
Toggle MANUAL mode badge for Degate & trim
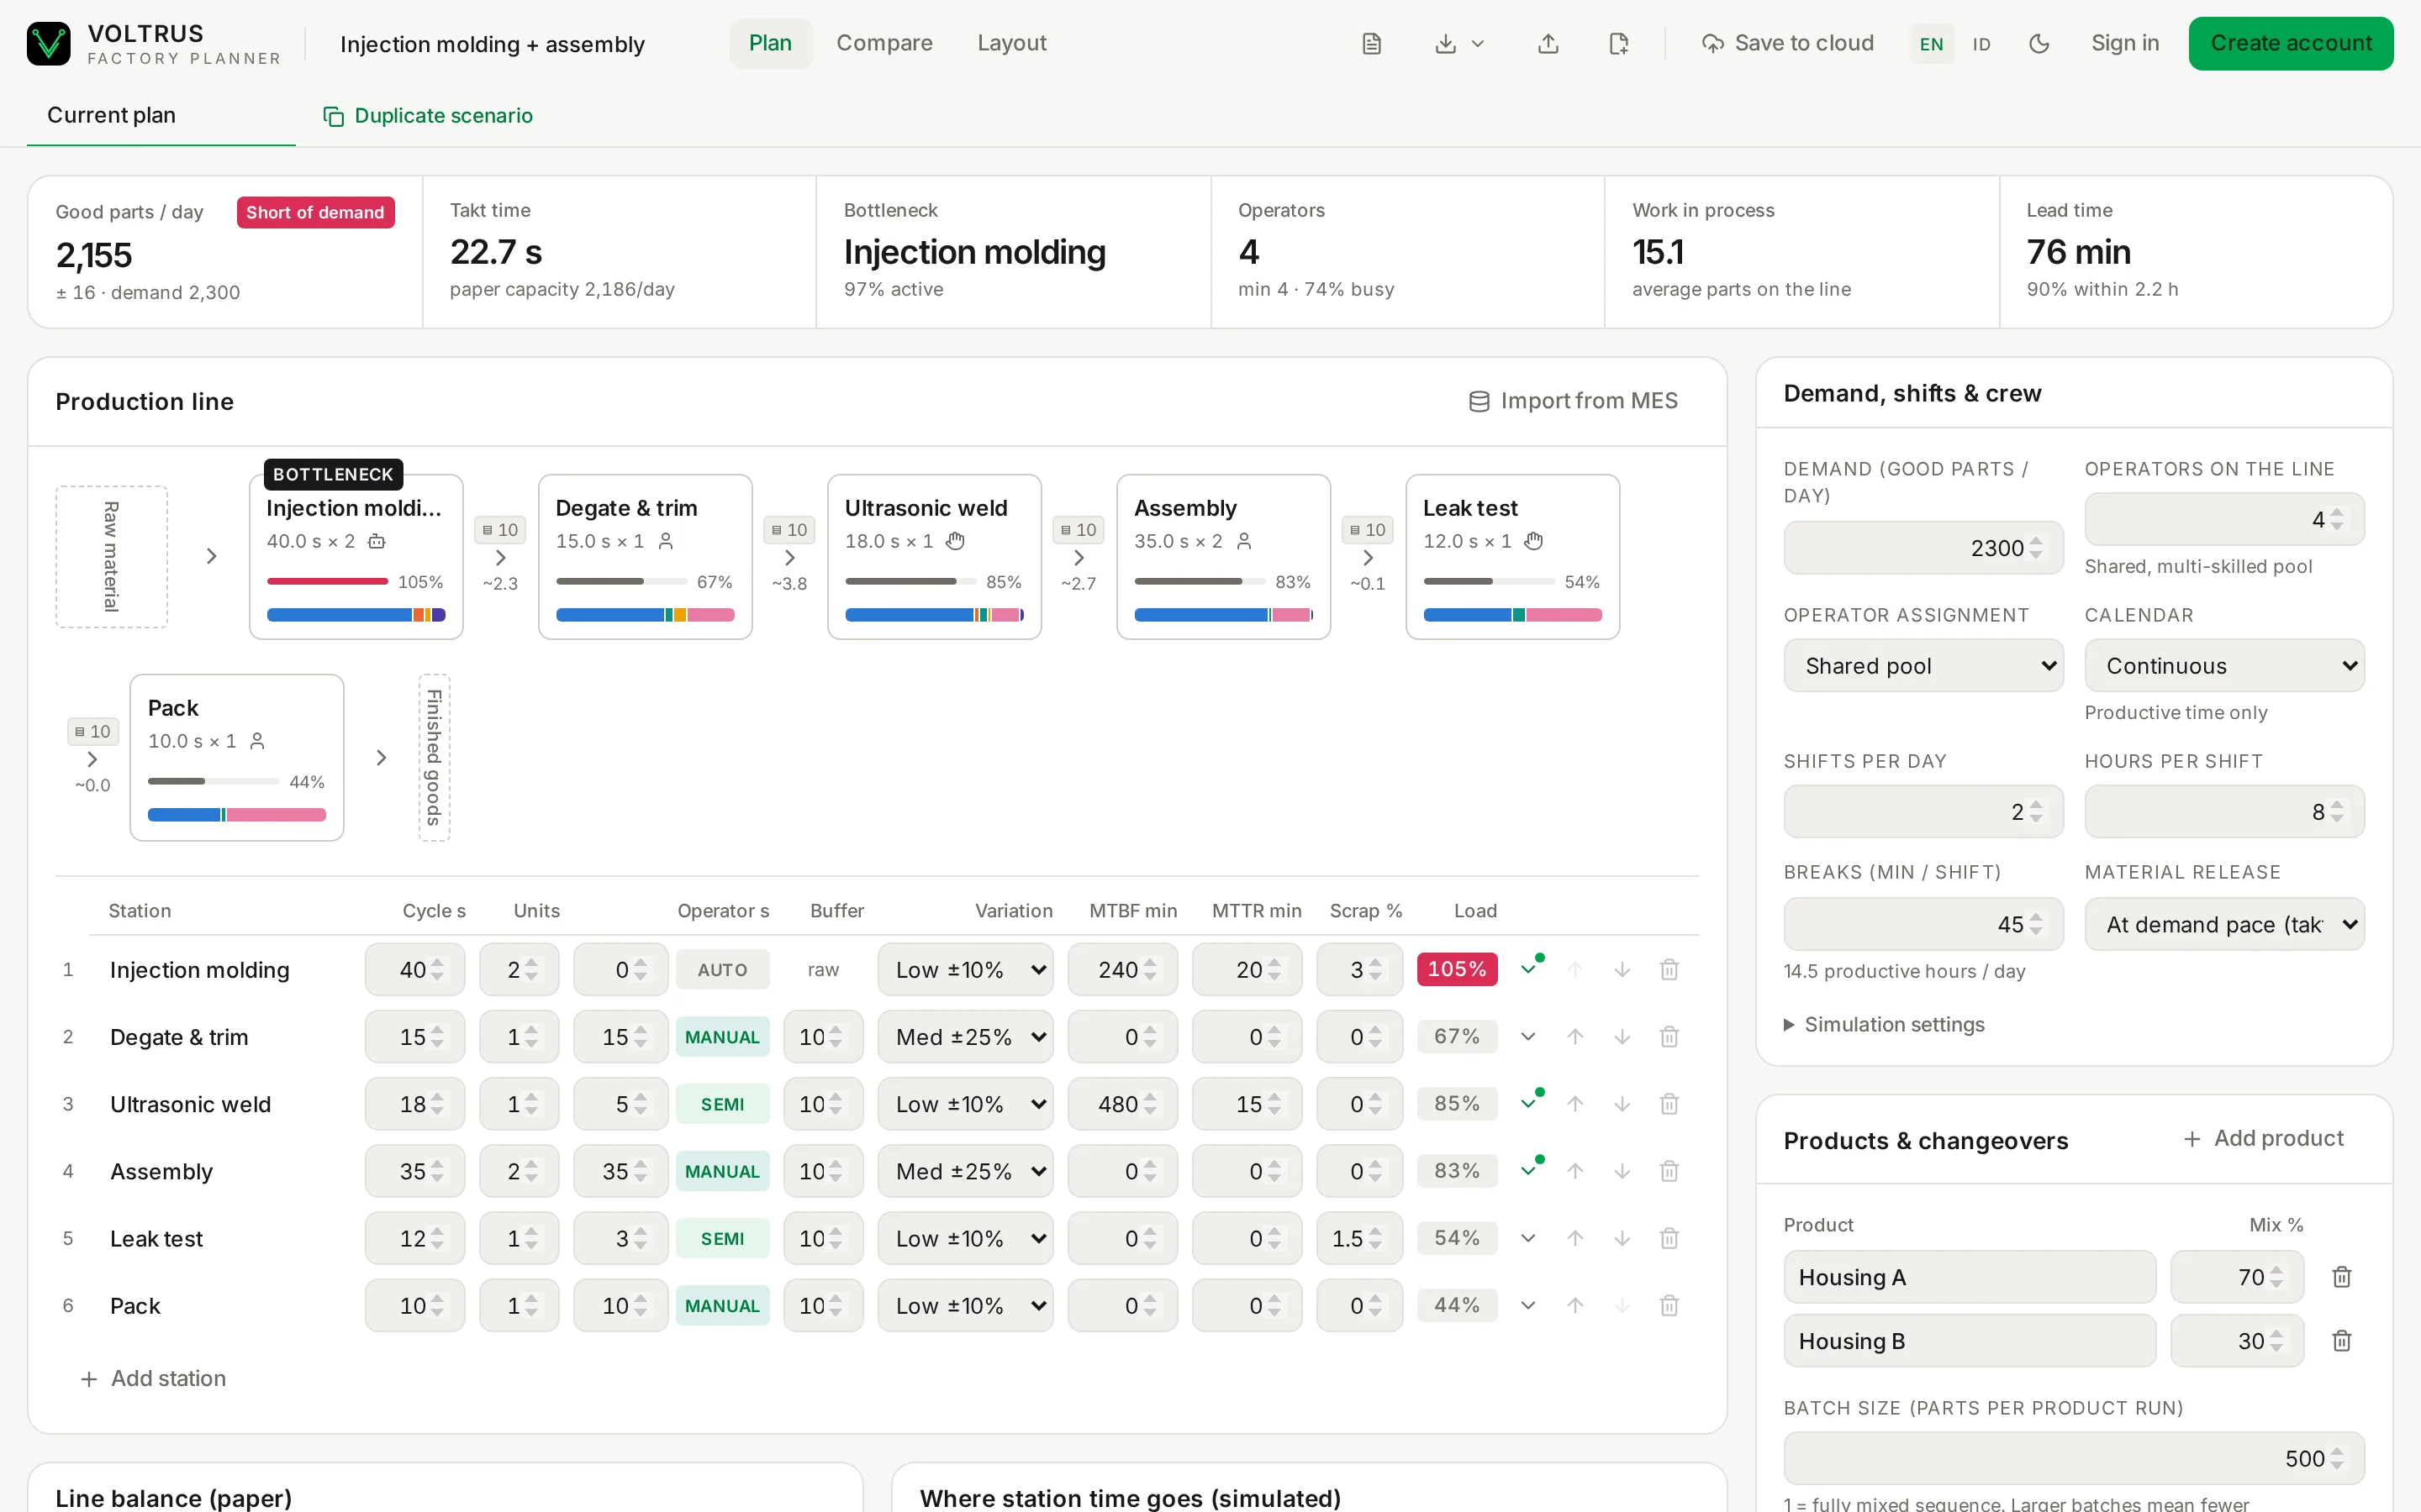click(x=722, y=1037)
